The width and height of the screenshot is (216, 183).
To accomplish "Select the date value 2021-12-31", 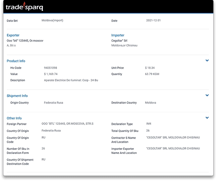I will pos(153,20).
